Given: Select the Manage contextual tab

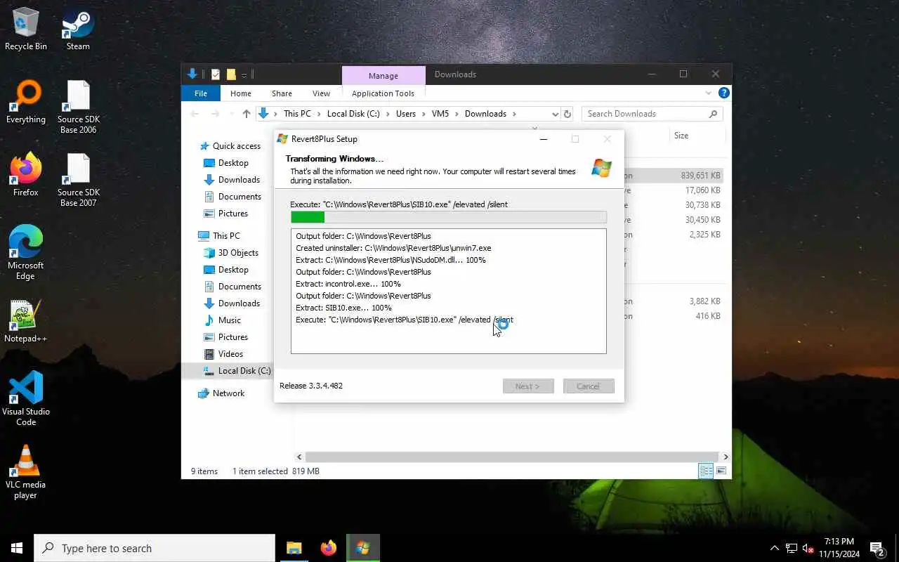Looking at the screenshot, I should [x=383, y=76].
